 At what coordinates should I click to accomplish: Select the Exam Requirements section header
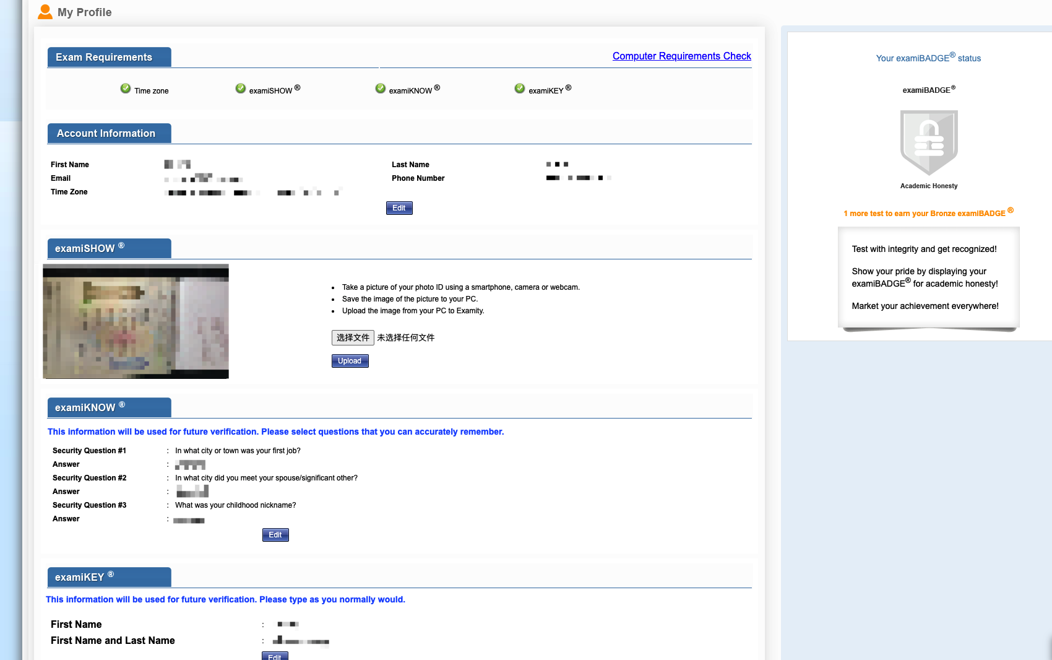110,57
